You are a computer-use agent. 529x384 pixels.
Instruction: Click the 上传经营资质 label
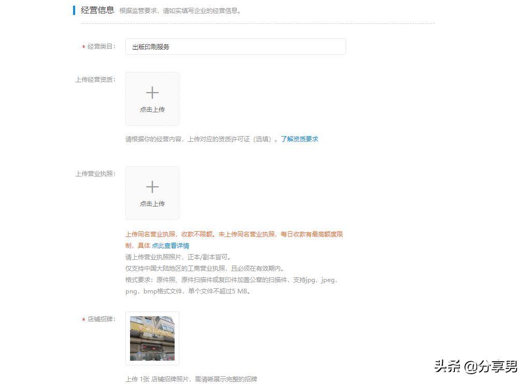click(x=95, y=80)
